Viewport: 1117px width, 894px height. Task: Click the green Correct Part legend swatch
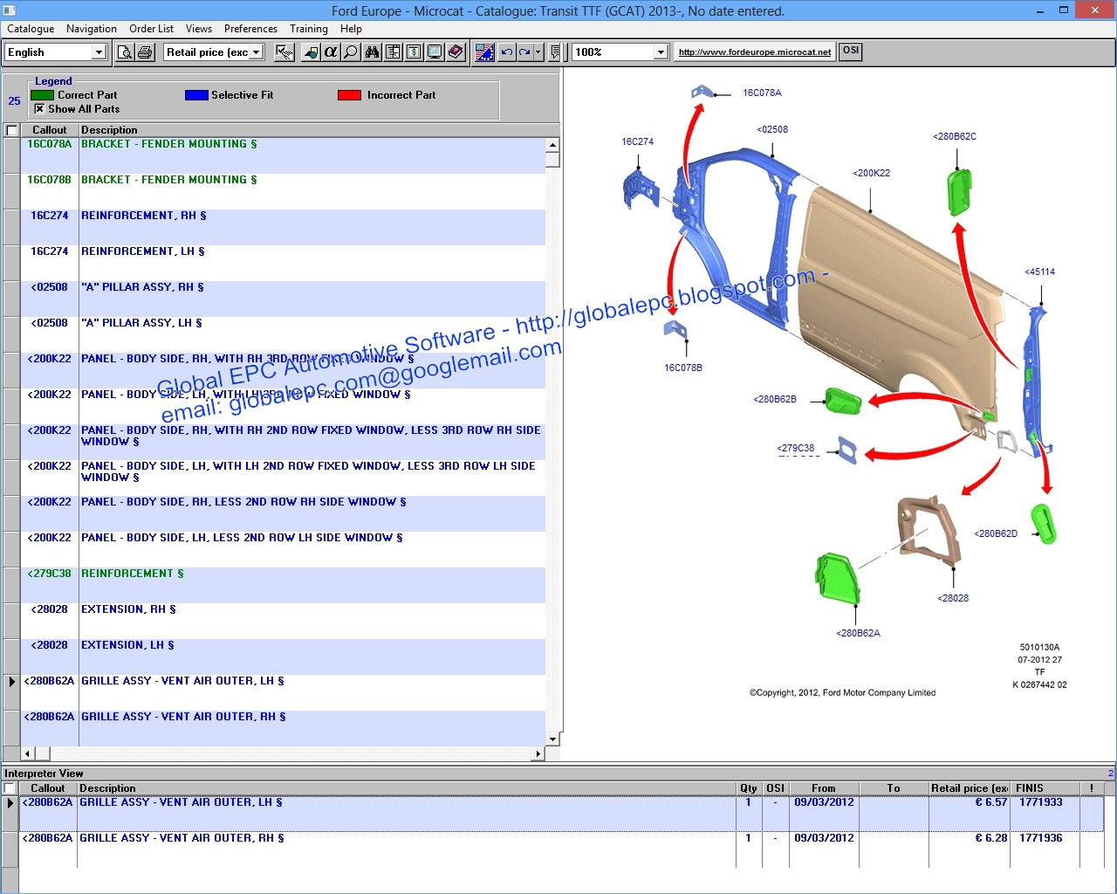[x=42, y=95]
